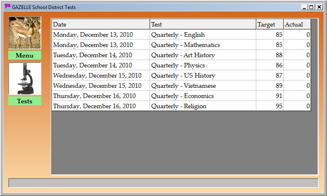
Task: Click the Quarterly - Religion test cell
Action: [x=203, y=106]
